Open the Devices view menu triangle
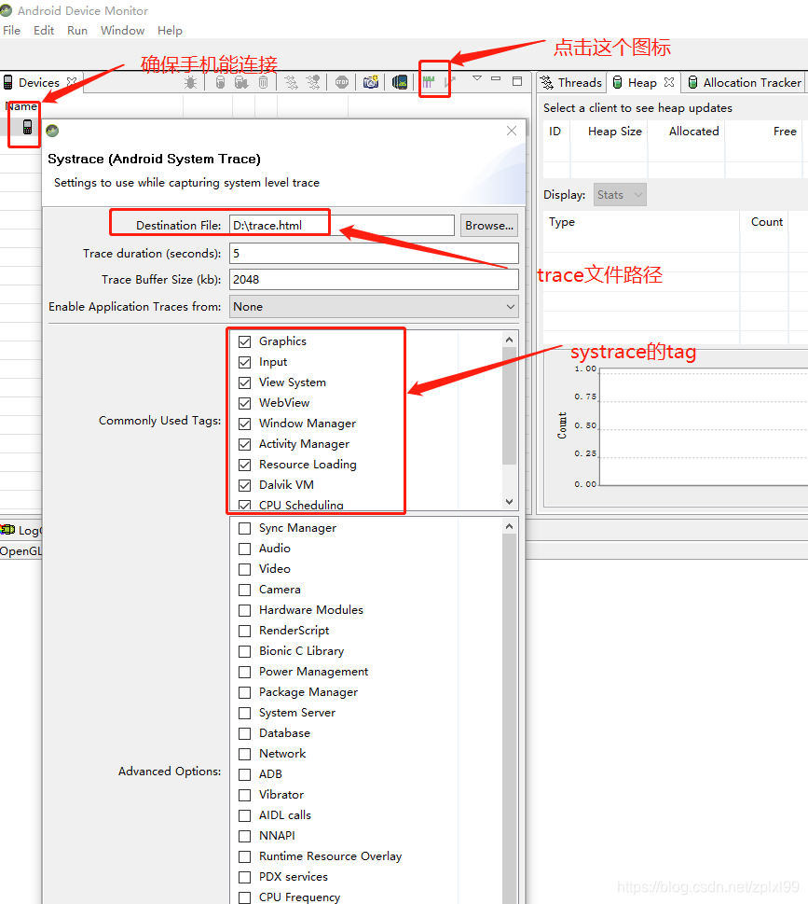This screenshot has width=808, height=904. point(477,78)
